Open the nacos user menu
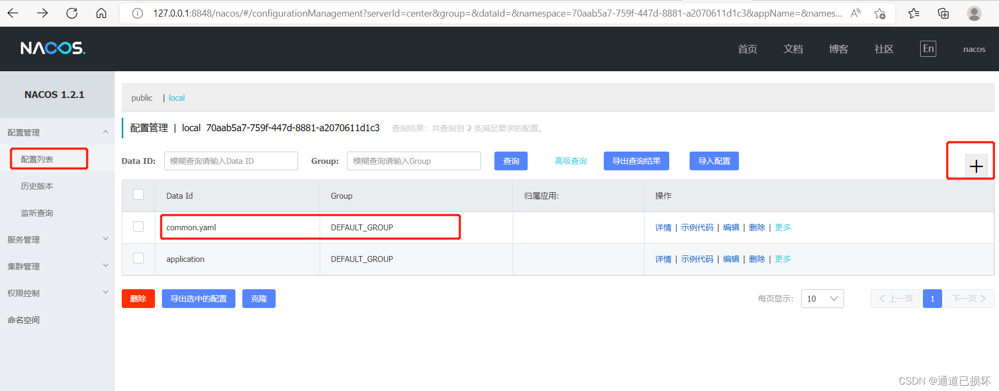 click(974, 49)
